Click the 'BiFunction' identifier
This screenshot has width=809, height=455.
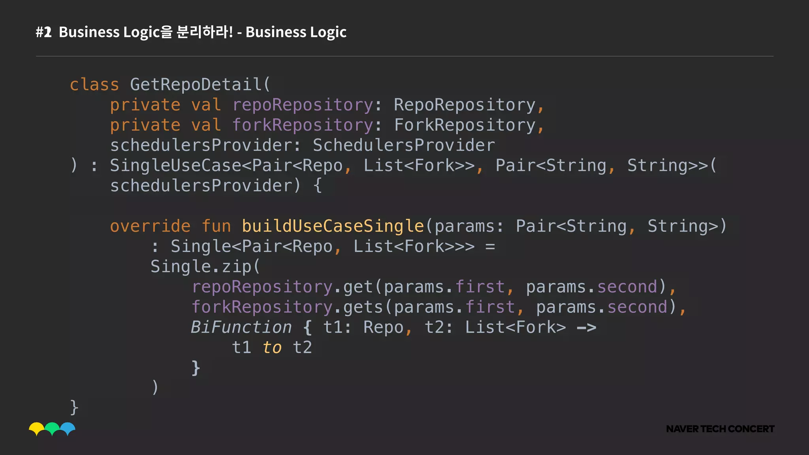pyautogui.click(x=241, y=327)
